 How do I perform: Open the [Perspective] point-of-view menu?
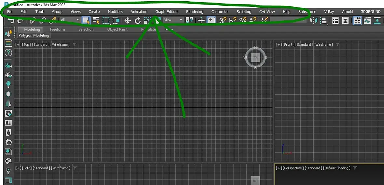(293, 168)
